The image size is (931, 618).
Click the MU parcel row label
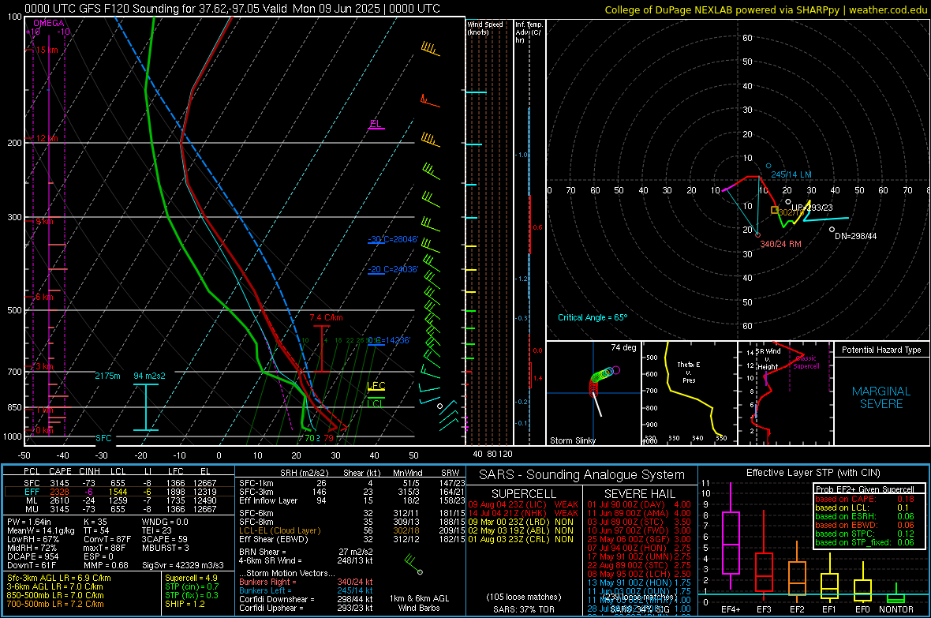32,509
